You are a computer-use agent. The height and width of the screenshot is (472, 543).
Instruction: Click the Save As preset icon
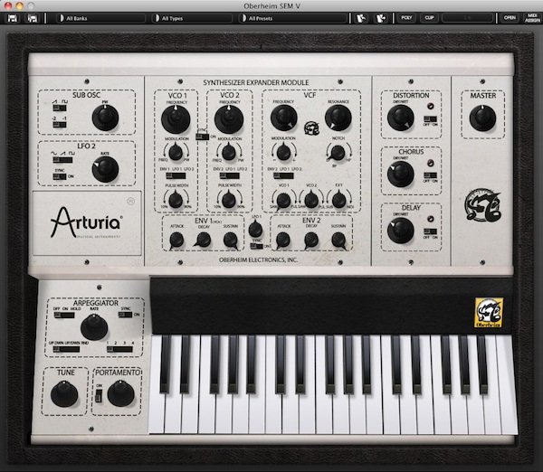click(33, 18)
